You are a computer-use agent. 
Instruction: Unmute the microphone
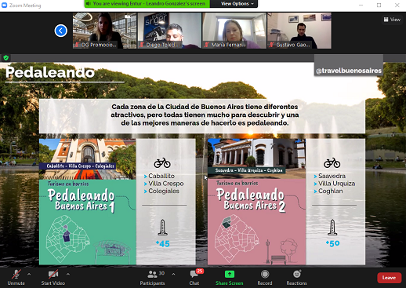tap(16, 278)
